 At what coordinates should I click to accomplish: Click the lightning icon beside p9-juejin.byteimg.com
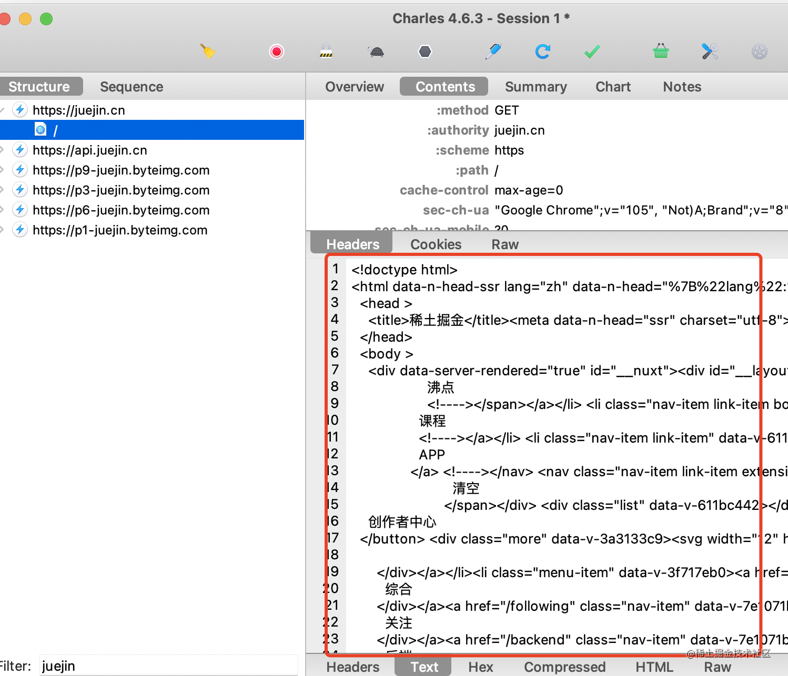point(20,170)
